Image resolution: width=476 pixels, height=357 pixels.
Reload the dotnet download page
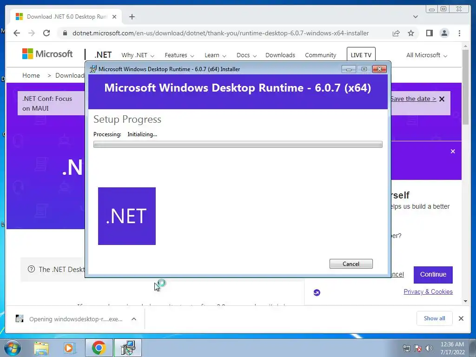46,33
